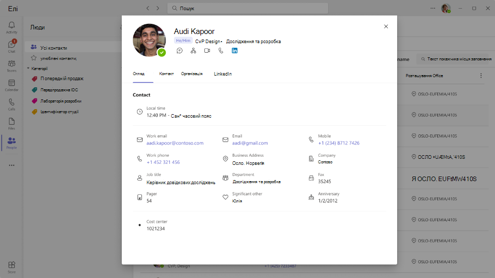The height and width of the screenshot is (278, 495).
Task: Select the Контакт tab
Action: pos(166,74)
